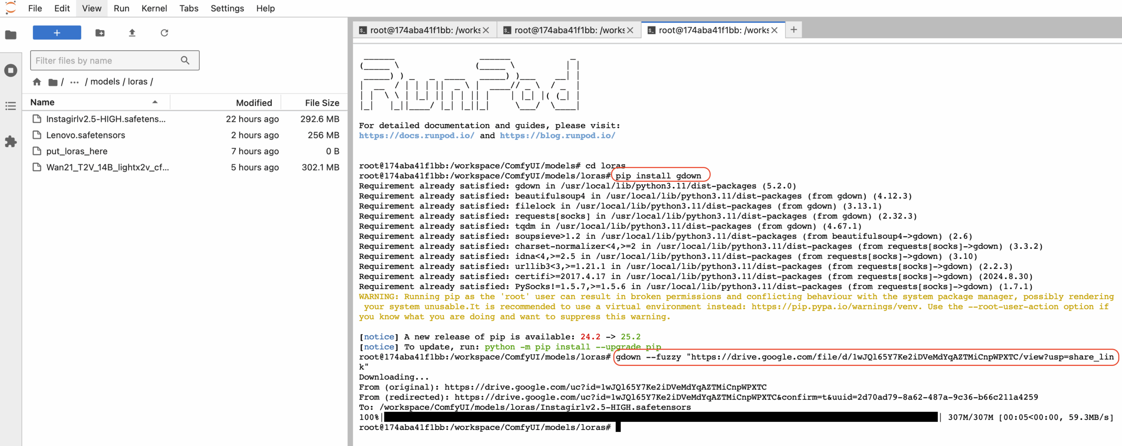Viewport: 1122px width, 446px height.
Task: Select the Lenovo.safetensors file
Action: point(85,135)
